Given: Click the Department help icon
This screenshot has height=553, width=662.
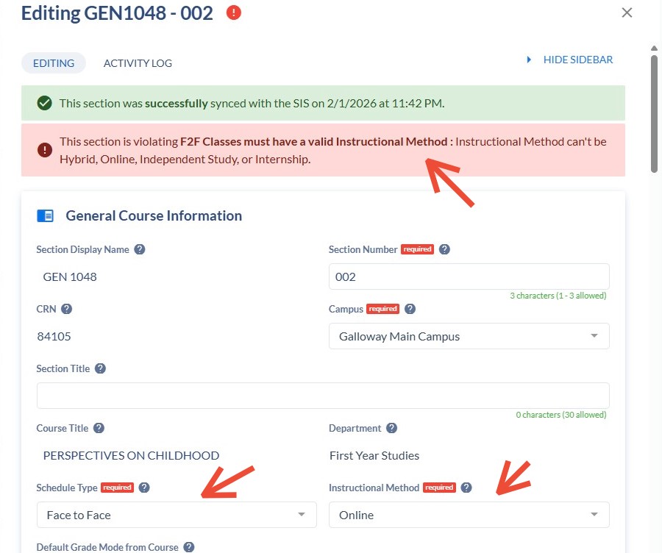Looking at the screenshot, I should click(391, 428).
